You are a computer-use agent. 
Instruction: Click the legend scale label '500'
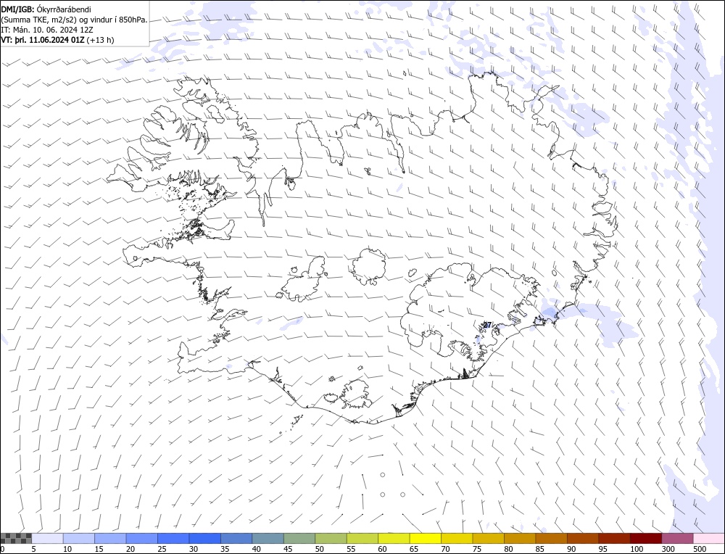coord(700,549)
